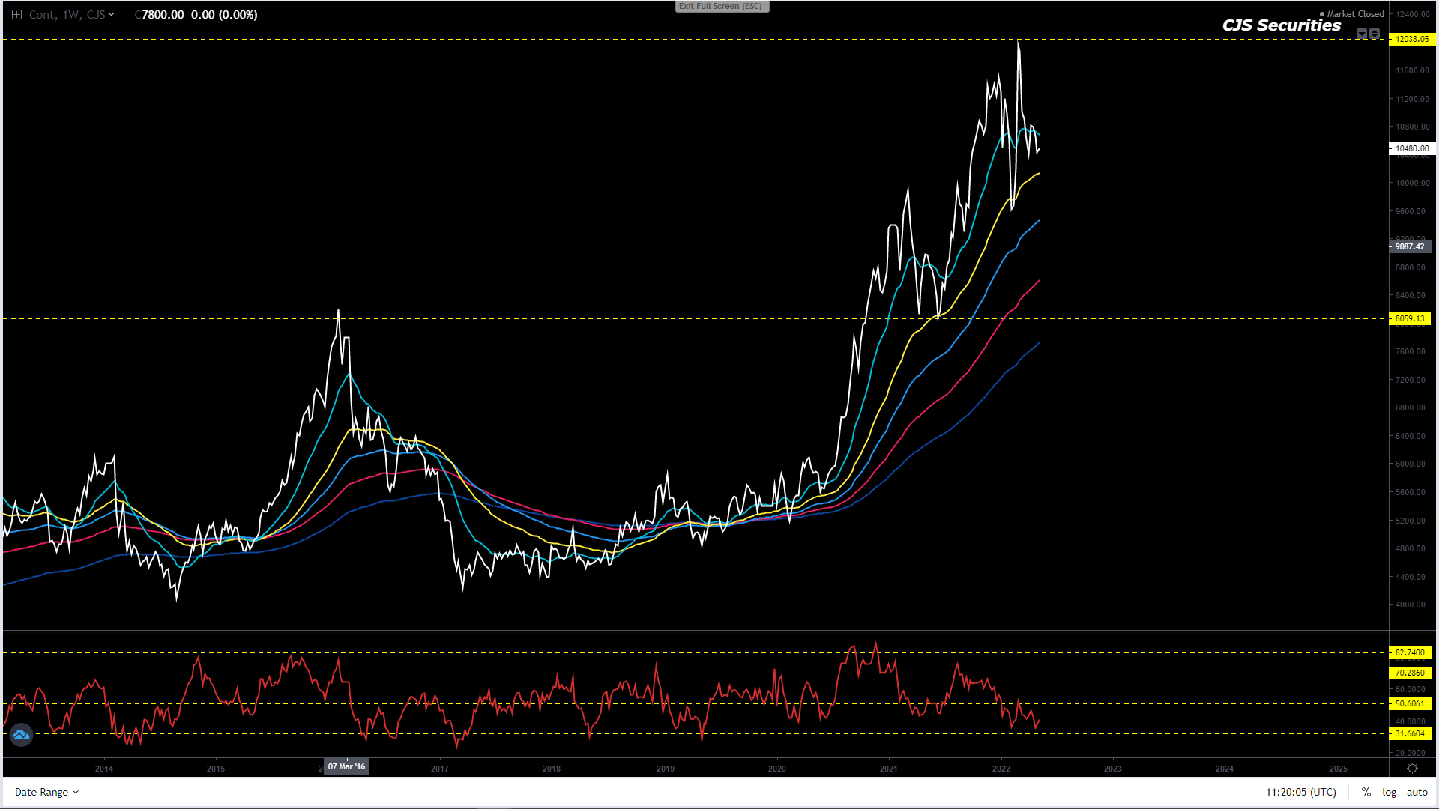Image resolution: width=1439 pixels, height=809 pixels.
Task: Click the pane maximize up-down arrows icon
Action: (x=1375, y=34)
